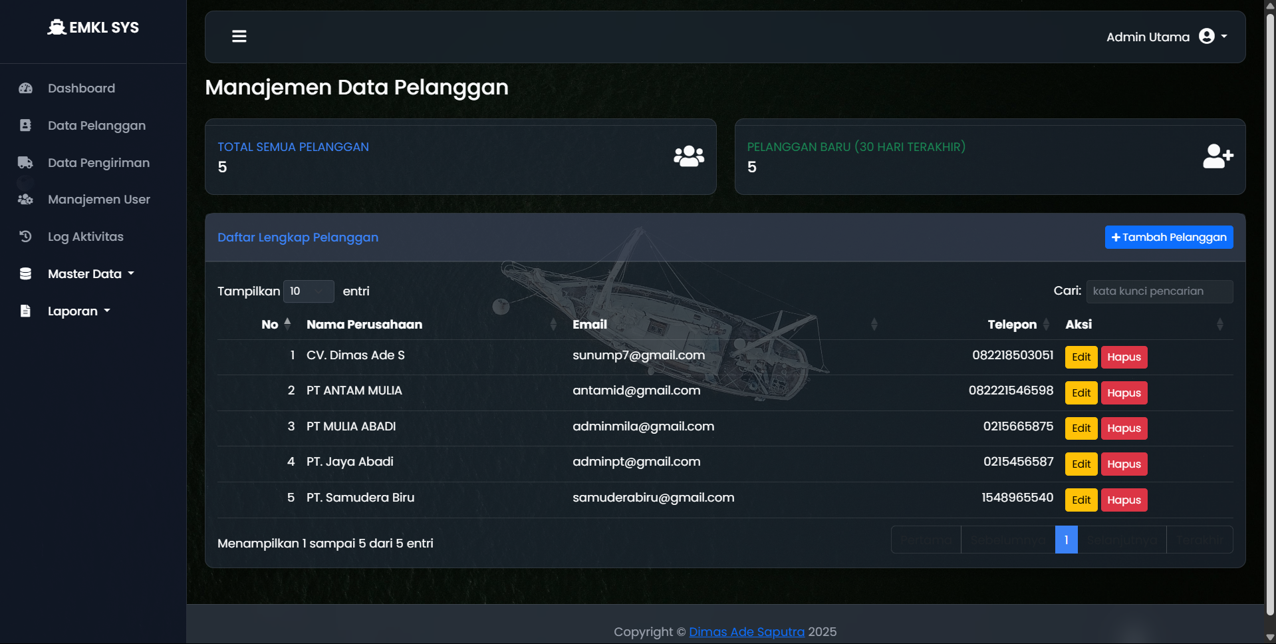
Task: Focus the Cari search keyword field
Action: [x=1159, y=291]
